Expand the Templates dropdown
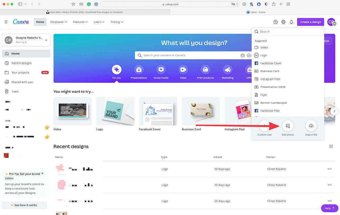Viewport: 340px width, 215px height. coord(58,22)
